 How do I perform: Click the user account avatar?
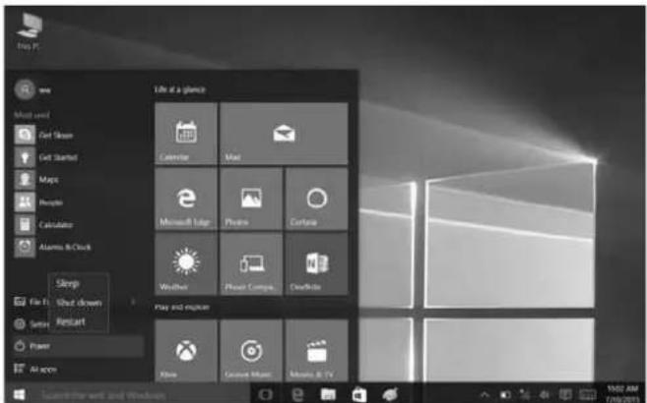click(25, 89)
